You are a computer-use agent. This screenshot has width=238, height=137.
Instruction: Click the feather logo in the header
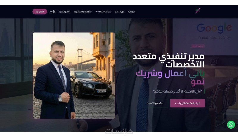point(198,11)
